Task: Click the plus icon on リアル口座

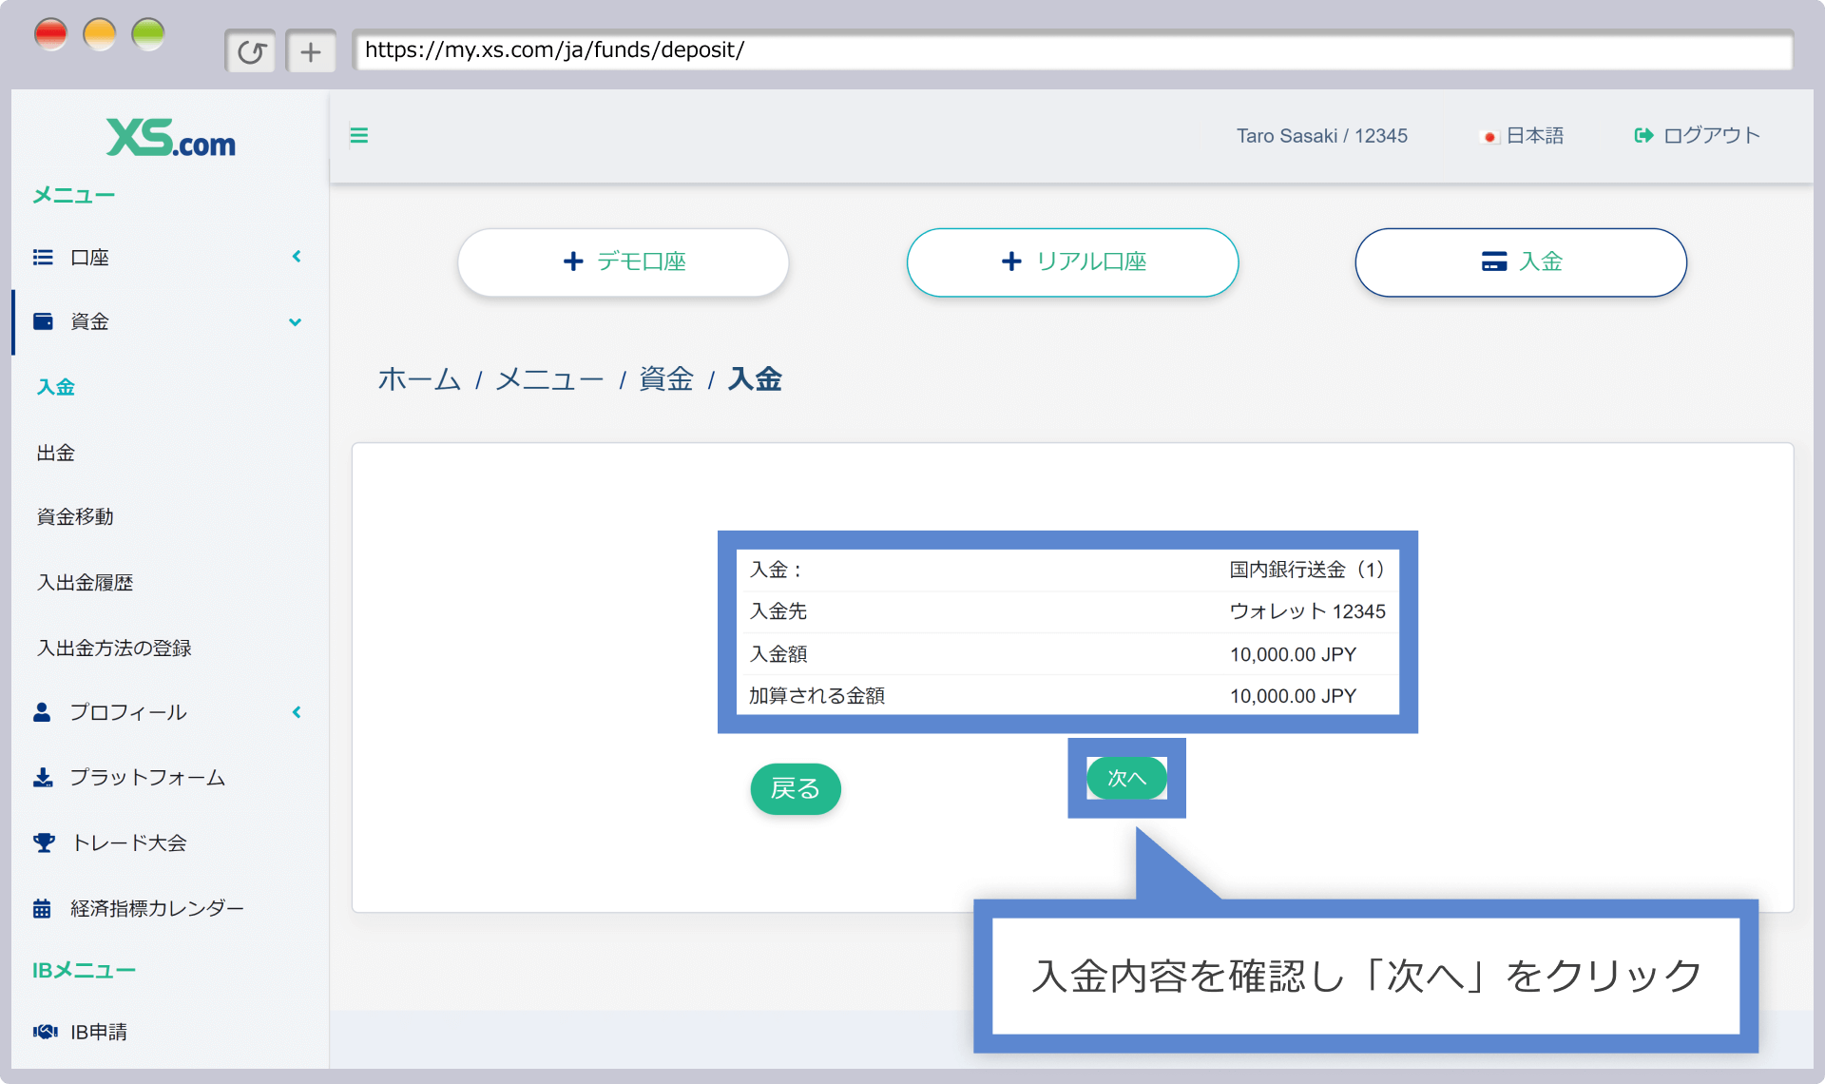Action: tap(1011, 261)
